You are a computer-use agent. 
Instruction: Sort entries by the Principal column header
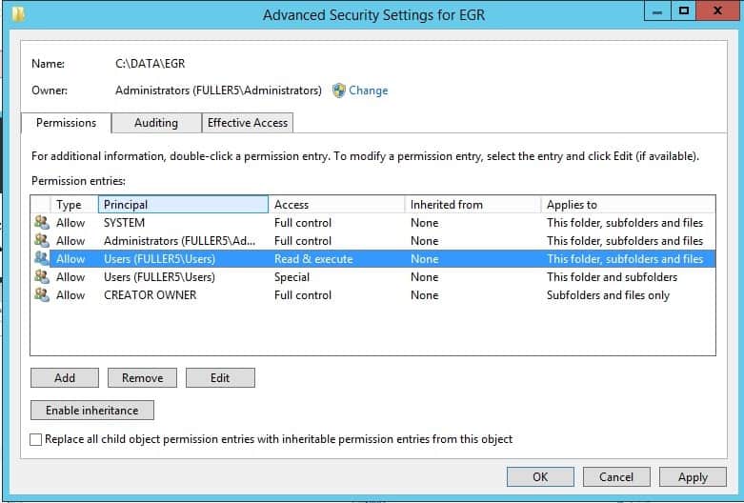(183, 205)
